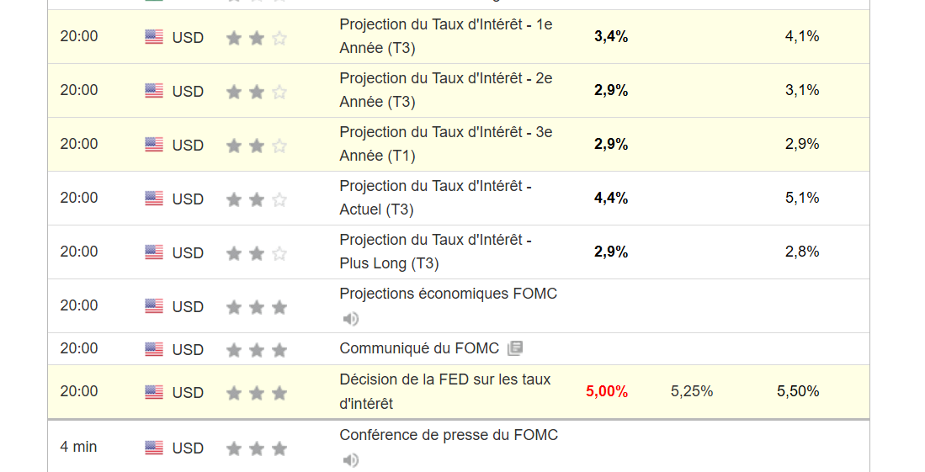925x472 pixels.
Task: Open Projections économiques FOMC event
Action: pyautogui.click(x=448, y=294)
